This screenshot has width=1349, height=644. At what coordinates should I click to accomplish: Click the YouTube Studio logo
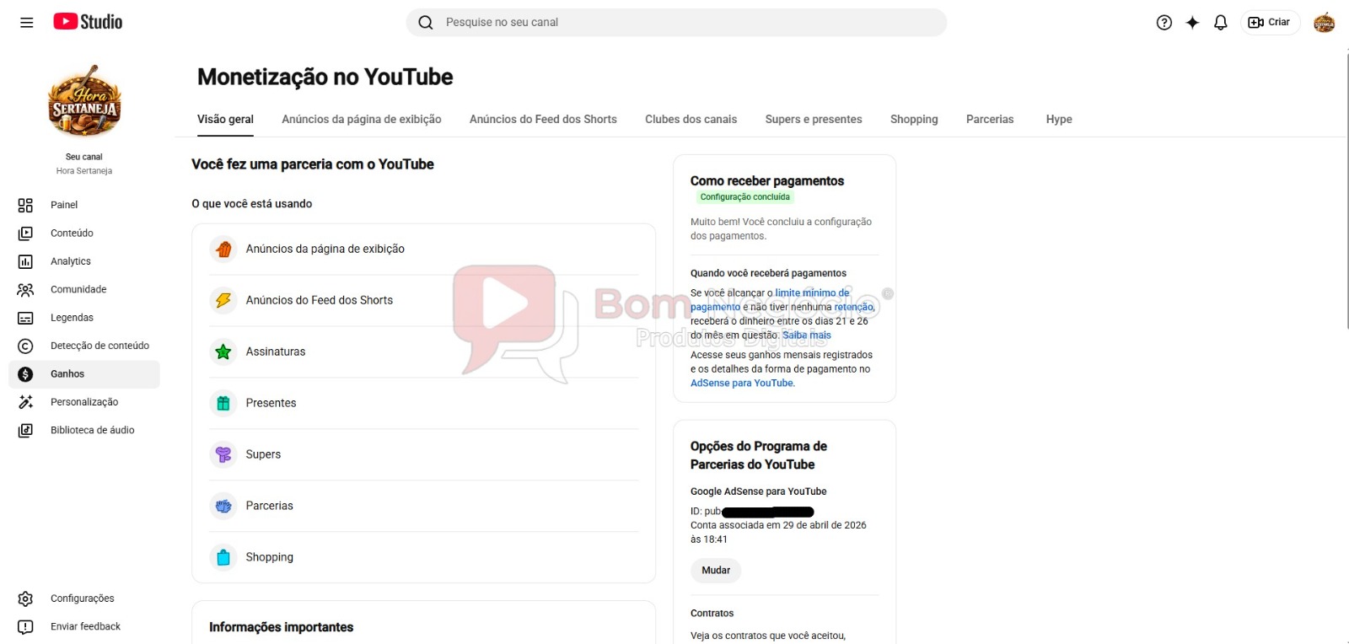click(88, 22)
